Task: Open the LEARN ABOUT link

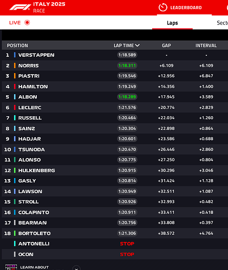Action: pos(34,267)
